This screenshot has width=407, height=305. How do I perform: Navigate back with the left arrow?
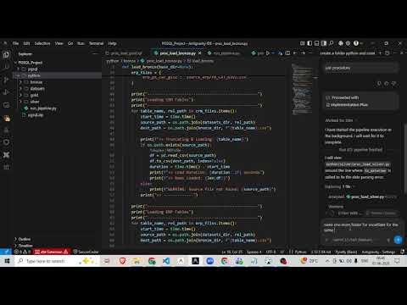(295, 53)
